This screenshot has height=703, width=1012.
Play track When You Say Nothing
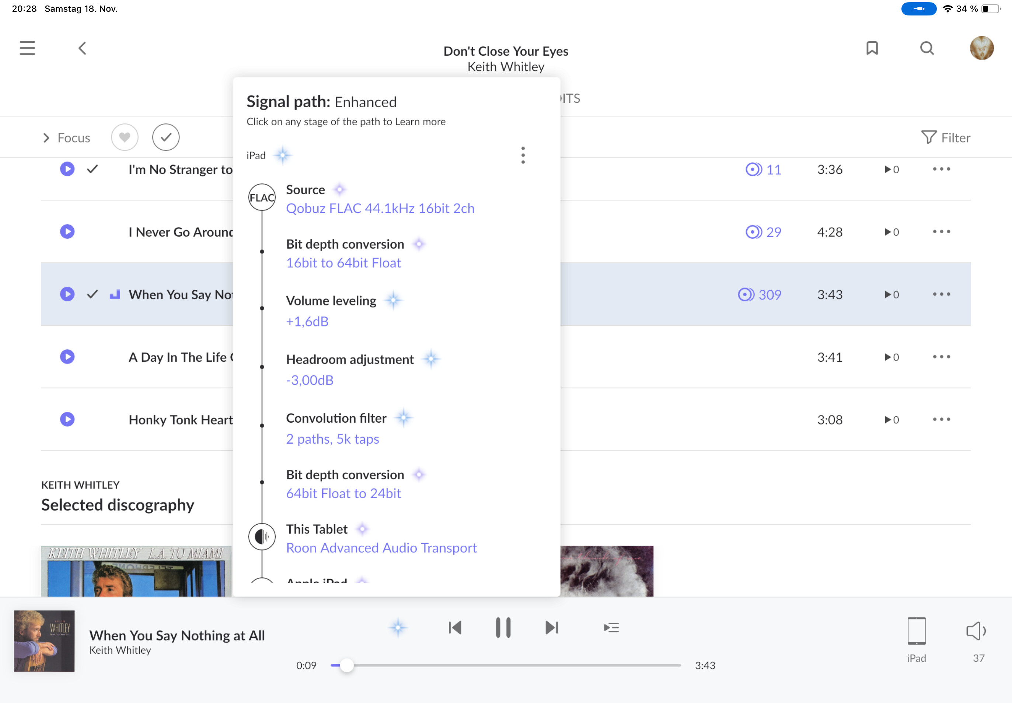tap(67, 294)
